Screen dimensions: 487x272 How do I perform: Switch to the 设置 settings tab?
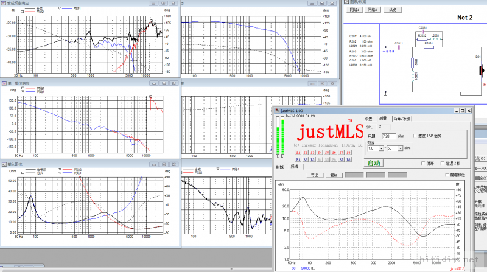368,119
